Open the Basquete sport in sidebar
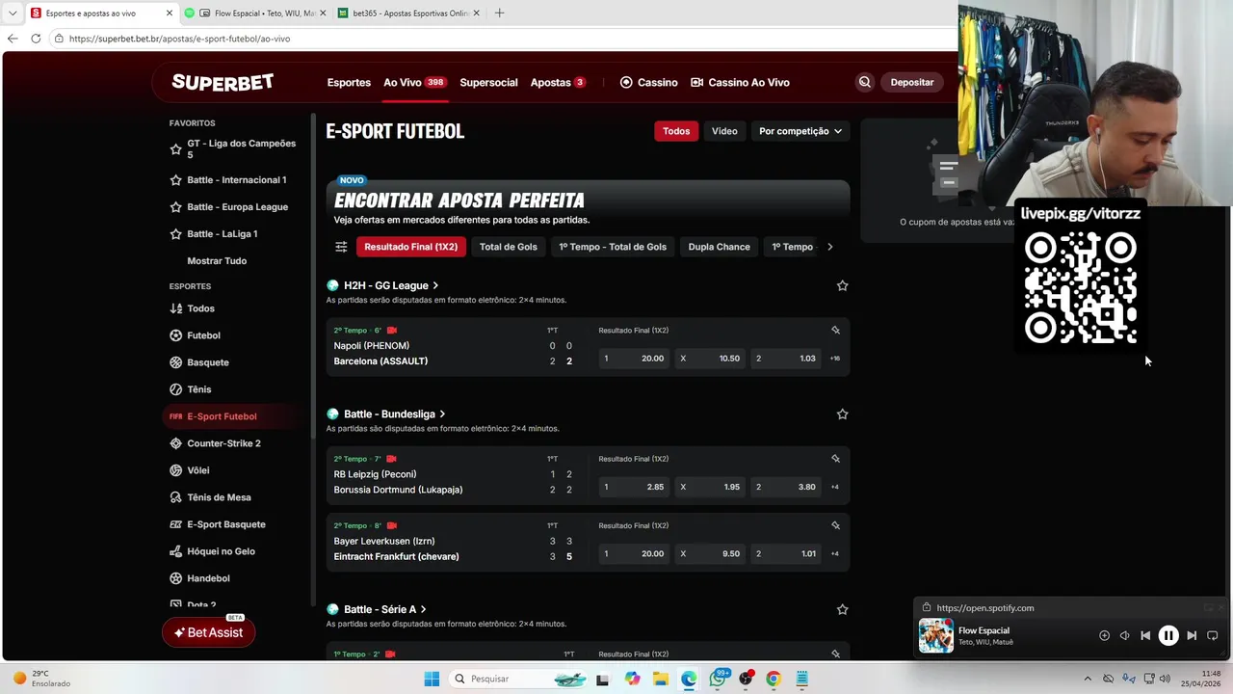Viewport: 1233px width, 694px height. click(x=207, y=362)
